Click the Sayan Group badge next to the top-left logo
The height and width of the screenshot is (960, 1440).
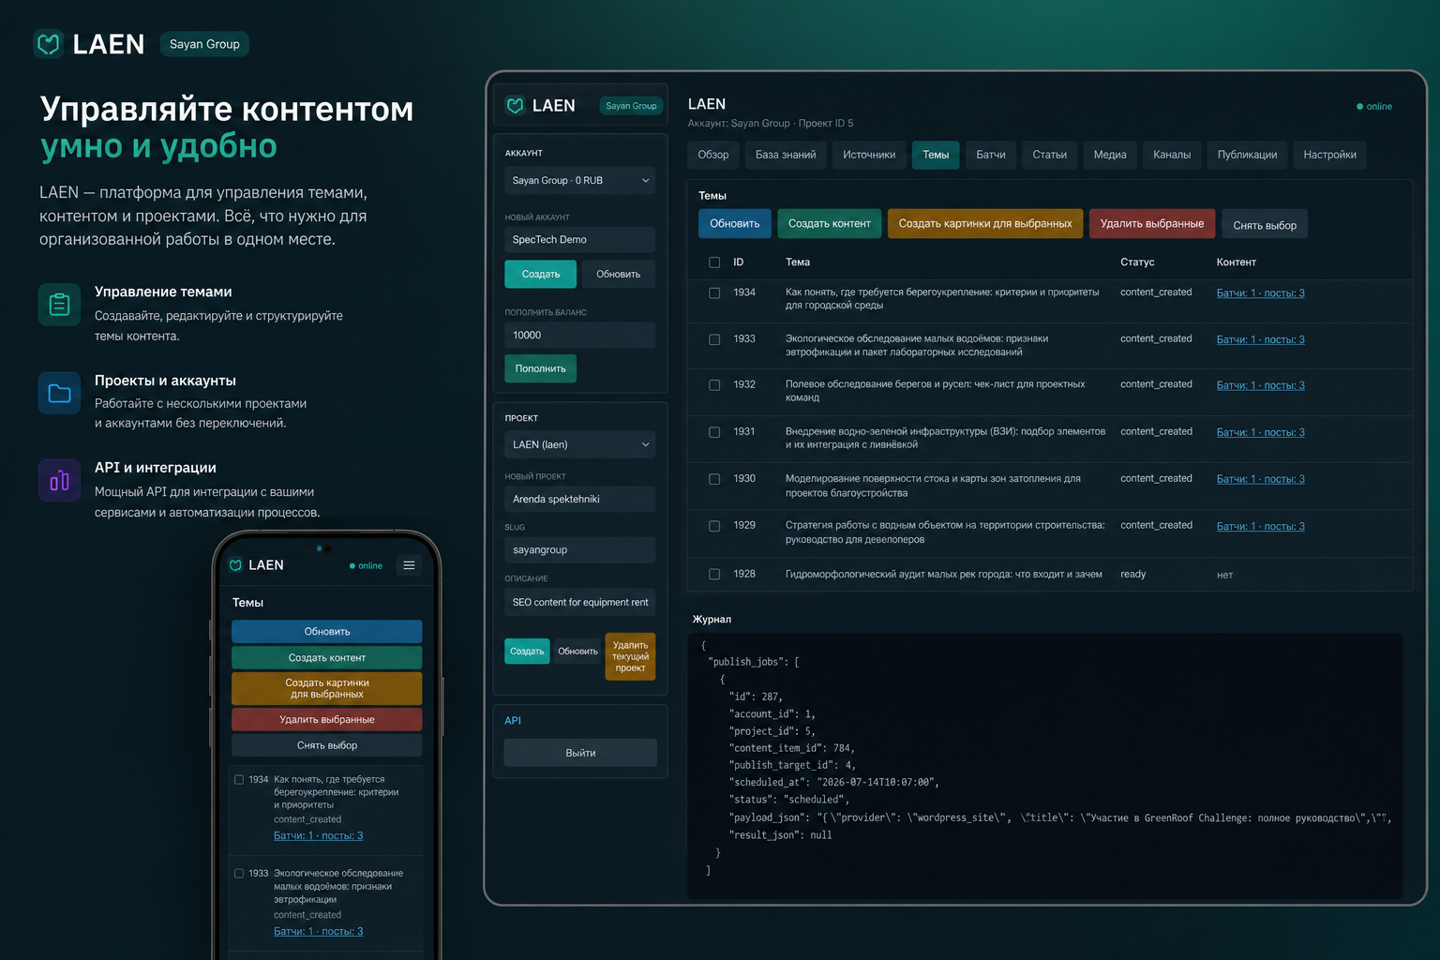coord(204,44)
